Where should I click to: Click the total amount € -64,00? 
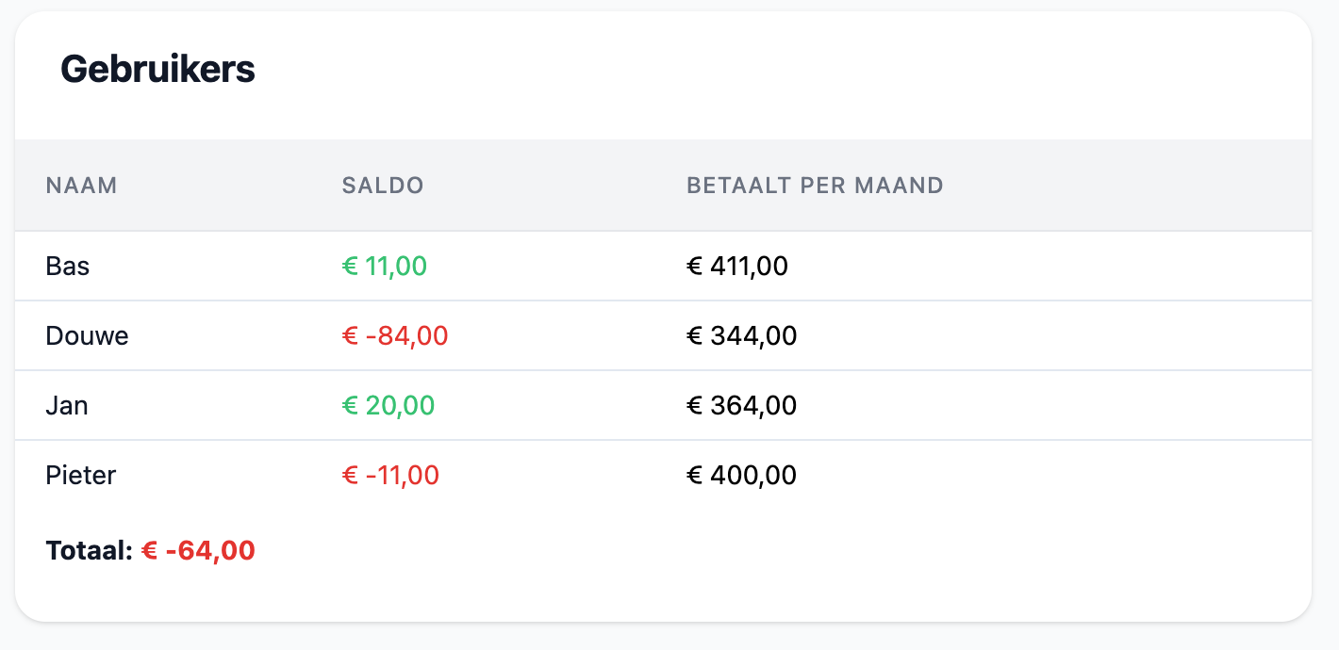(x=198, y=550)
